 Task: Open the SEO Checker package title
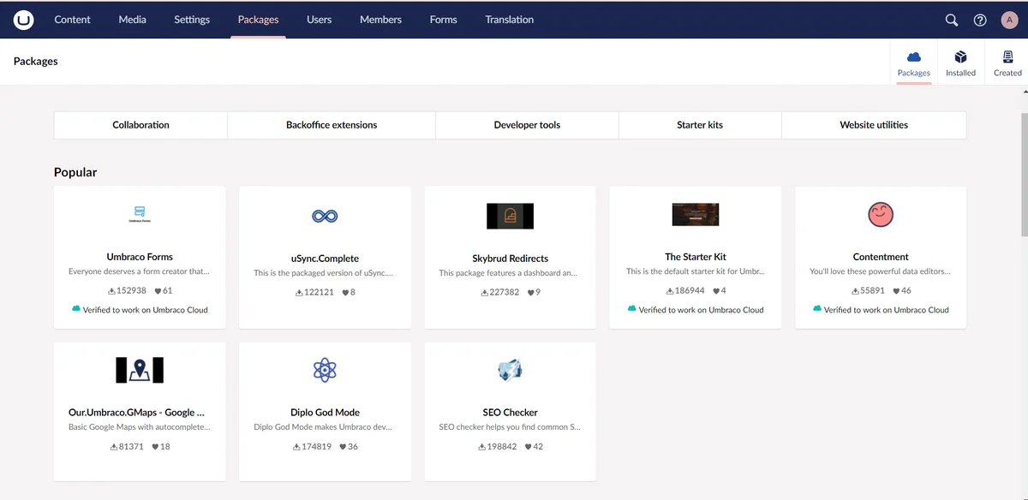coord(510,413)
